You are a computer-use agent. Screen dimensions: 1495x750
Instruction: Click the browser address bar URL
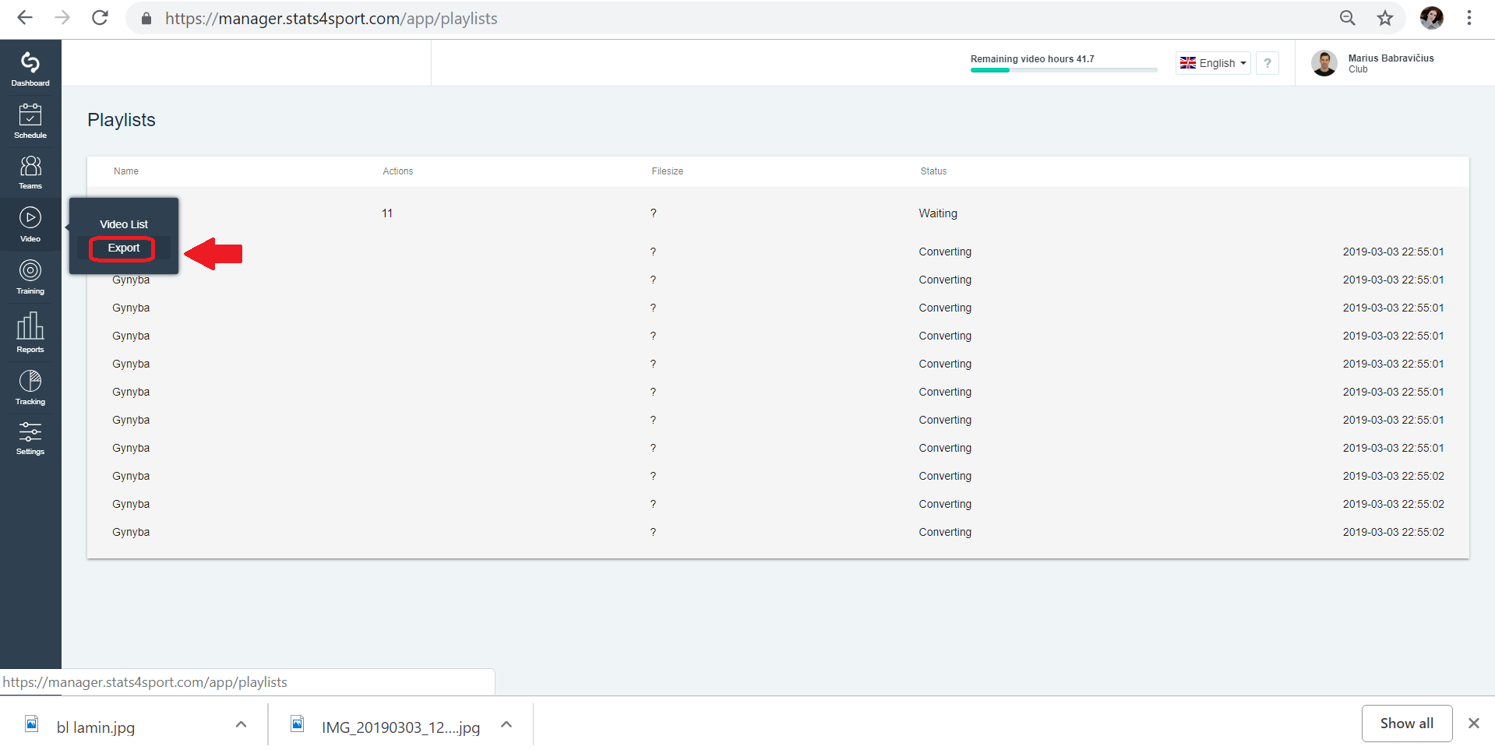point(331,18)
